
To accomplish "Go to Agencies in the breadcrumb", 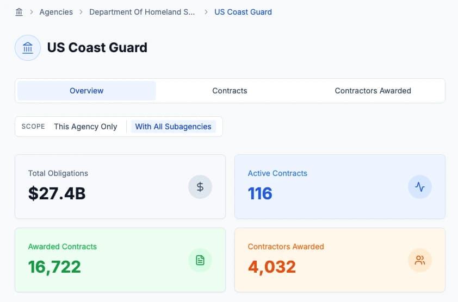I will 56,12.
